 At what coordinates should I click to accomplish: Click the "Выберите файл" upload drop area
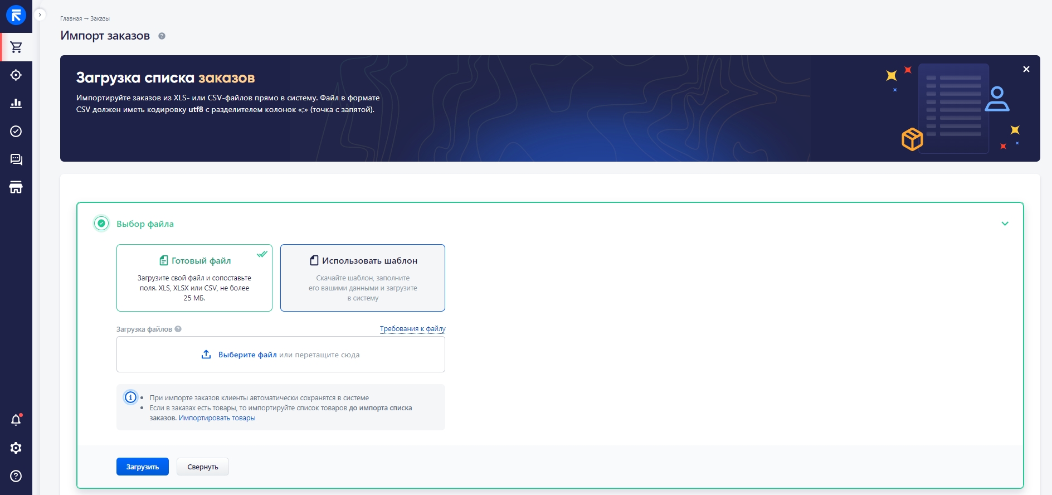point(280,355)
